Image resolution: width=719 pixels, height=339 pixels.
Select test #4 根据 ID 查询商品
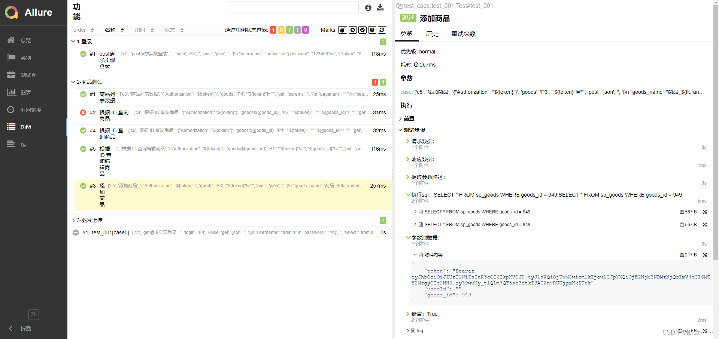(x=233, y=133)
